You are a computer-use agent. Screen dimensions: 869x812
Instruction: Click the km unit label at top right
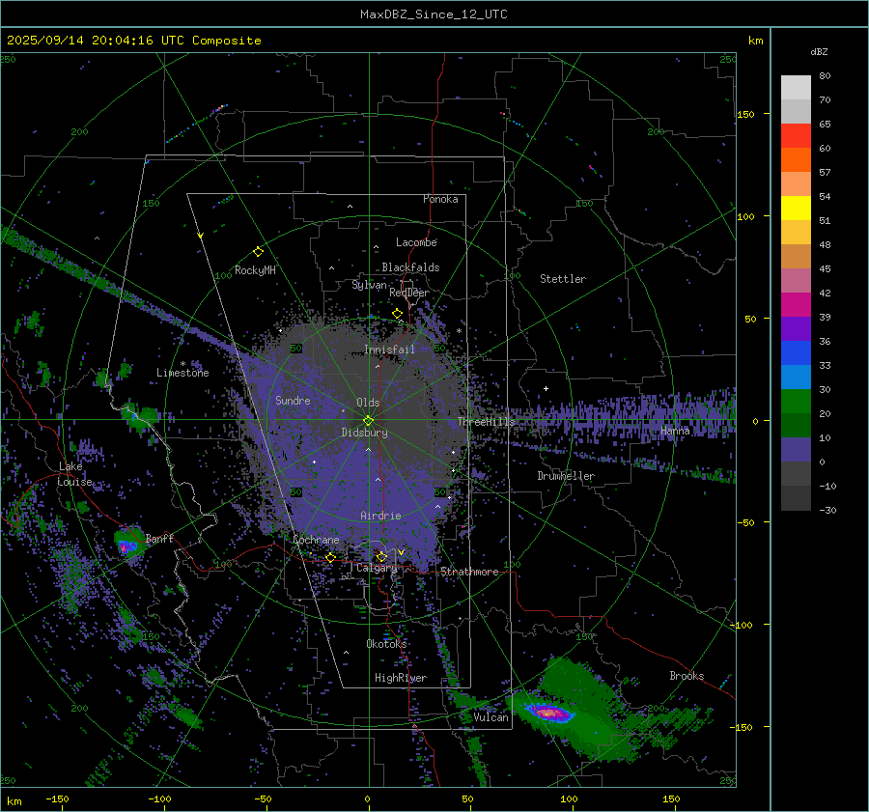point(755,41)
